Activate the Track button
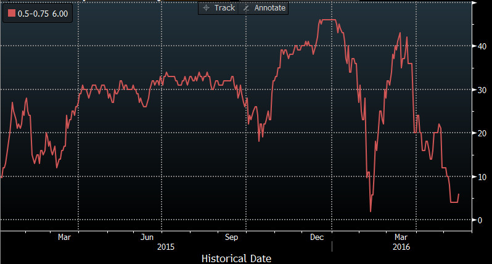 (x=219, y=8)
